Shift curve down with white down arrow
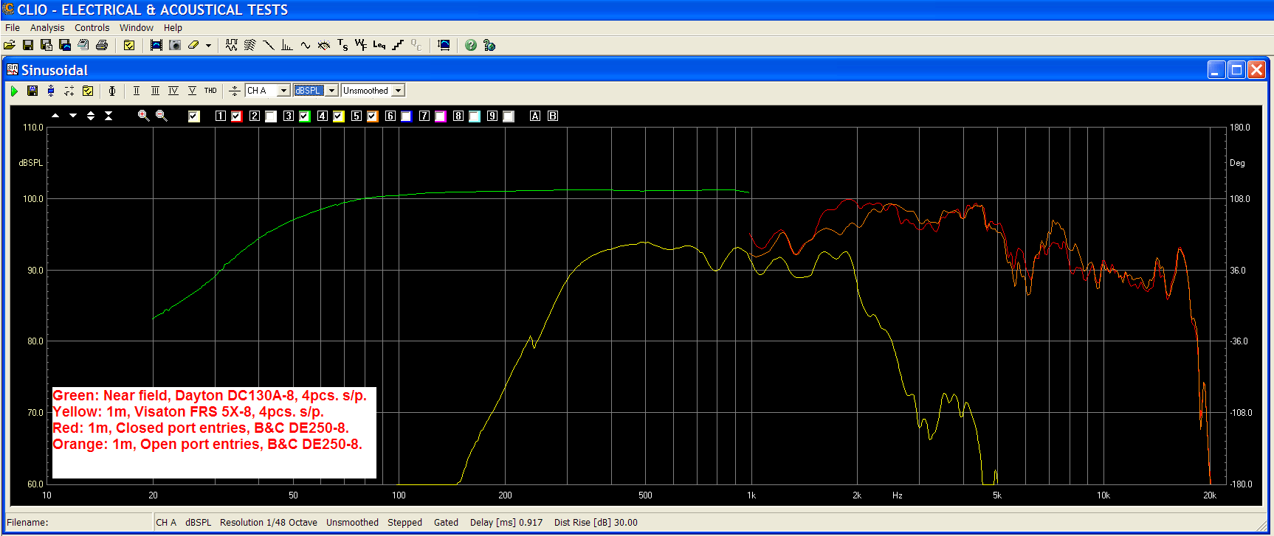 [73, 116]
